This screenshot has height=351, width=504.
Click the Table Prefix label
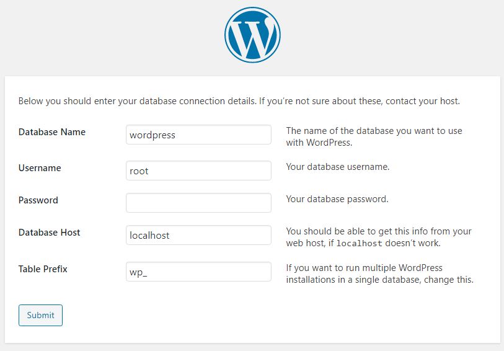[x=43, y=269]
